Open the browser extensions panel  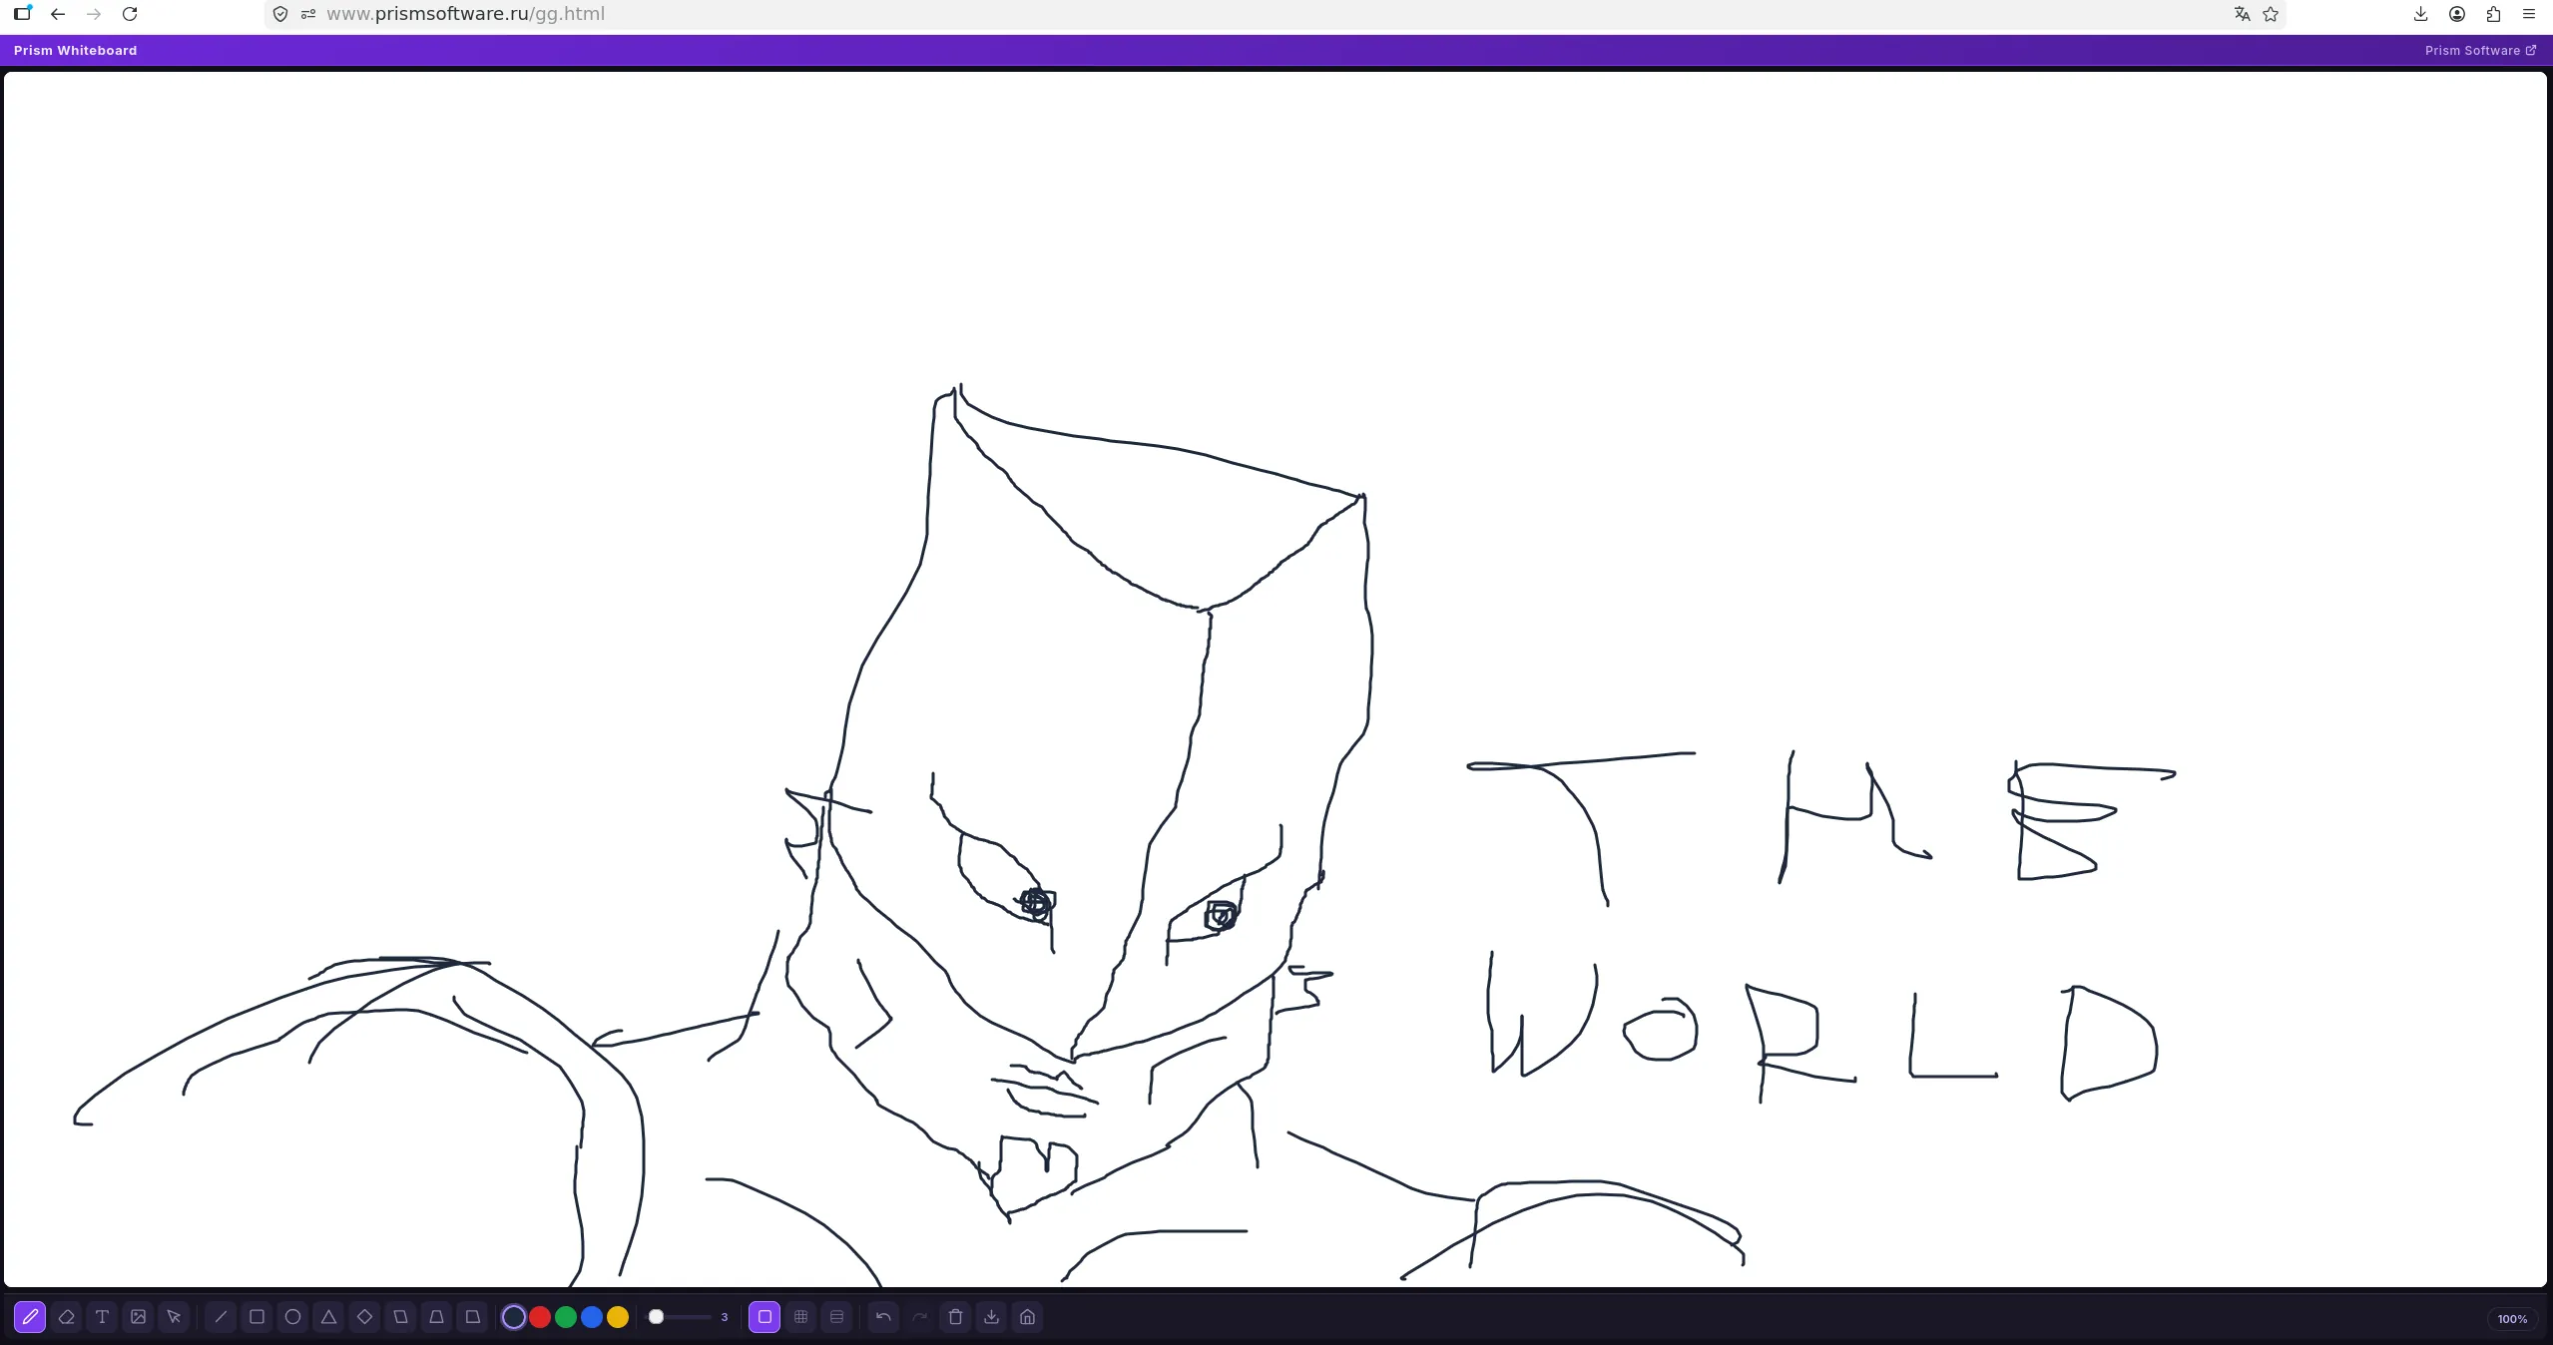click(2493, 14)
